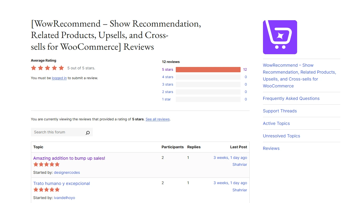Click the "12 reviews" heading text

171,62
